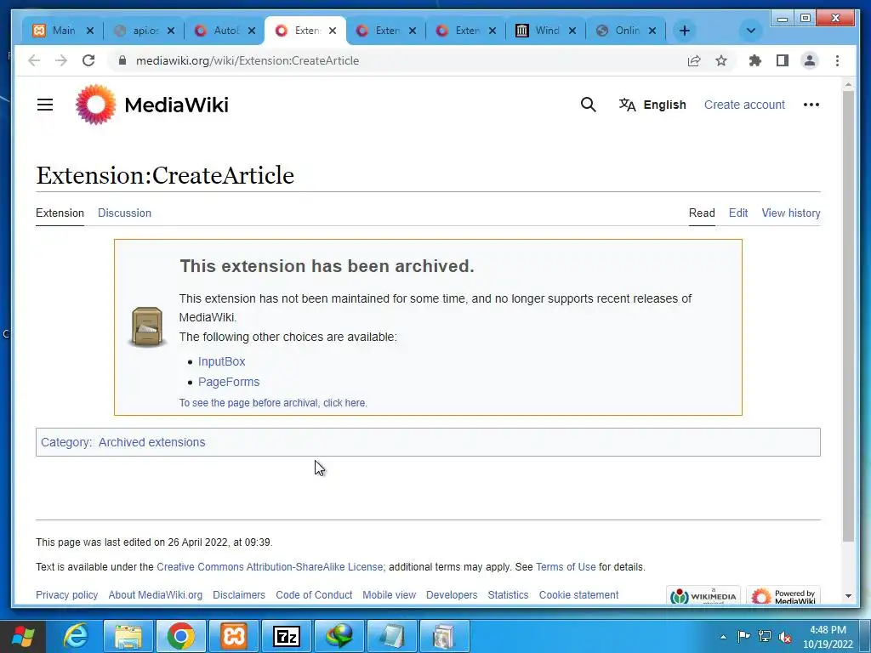Open the Statistics footer link

[508, 594]
